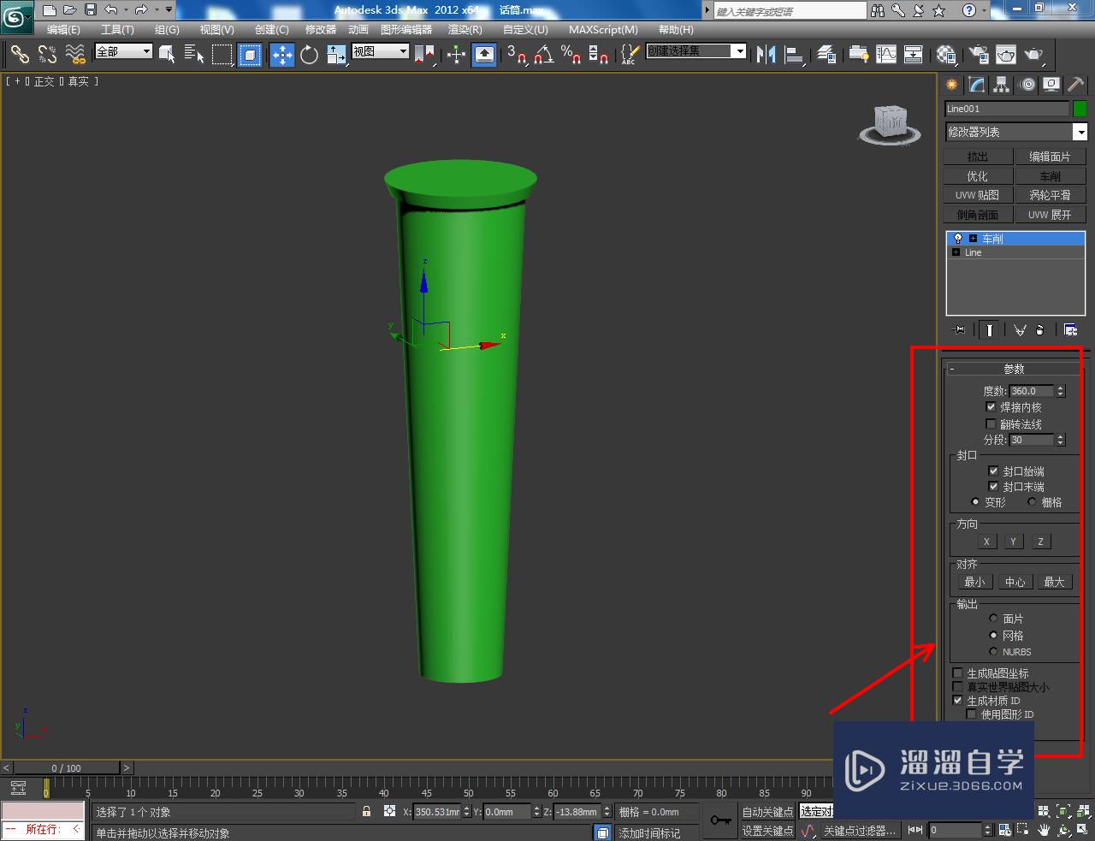
Task: Activate Select and Rotate tool
Action: [309, 54]
